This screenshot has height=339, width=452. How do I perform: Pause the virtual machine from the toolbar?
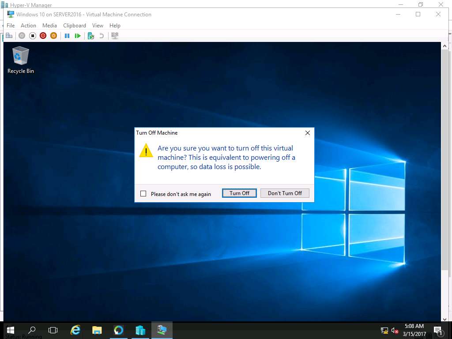(x=67, y=36)
